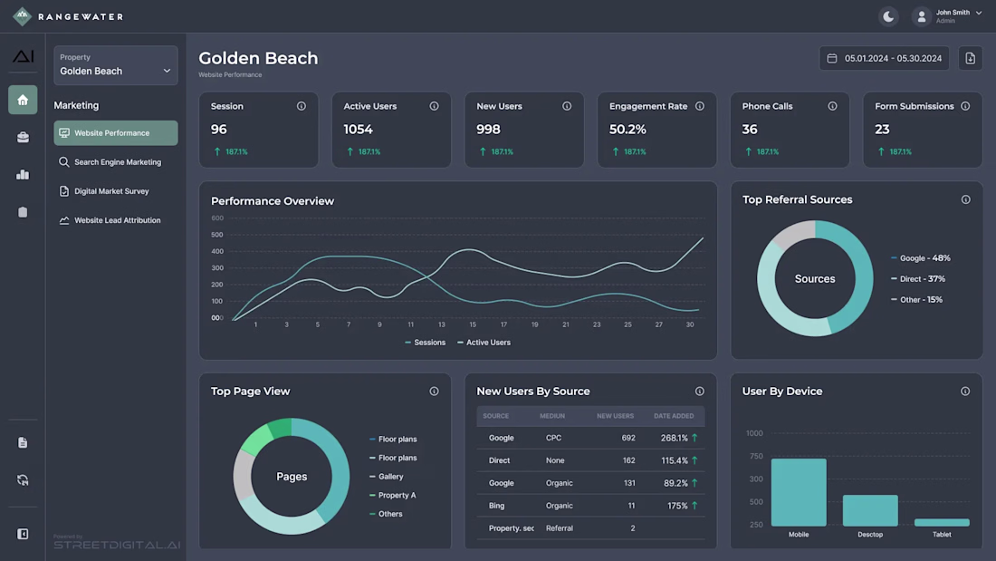Image resolution: width=996 pixels, height=561 pixels.
Task: Collapse the sidebar panel icon
Action: [x=23, y=534]
